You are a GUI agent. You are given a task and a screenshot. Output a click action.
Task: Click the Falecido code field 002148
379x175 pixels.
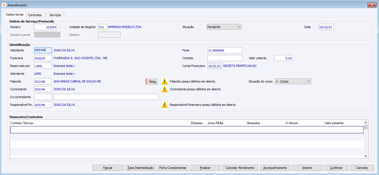tap(43, 81)
